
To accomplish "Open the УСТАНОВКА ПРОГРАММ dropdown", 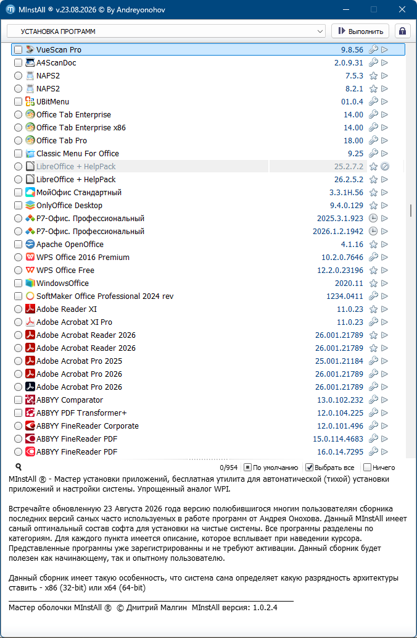I will coord(166,31).
